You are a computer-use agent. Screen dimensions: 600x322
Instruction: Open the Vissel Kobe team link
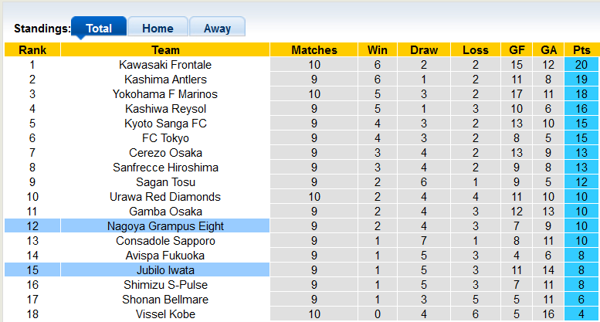tap(165, 314)
